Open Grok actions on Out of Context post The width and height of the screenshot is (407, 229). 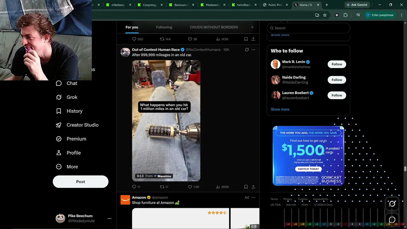[x=247, y=50]
